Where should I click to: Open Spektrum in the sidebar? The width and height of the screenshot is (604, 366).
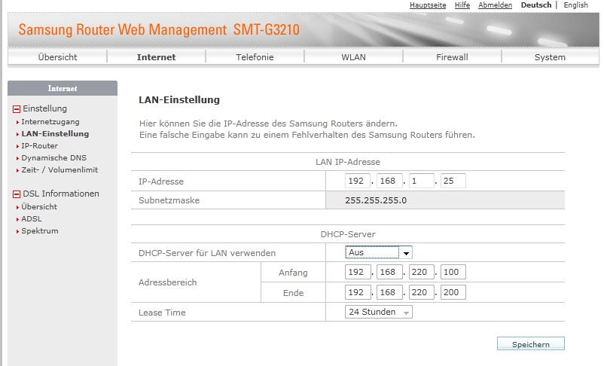click(40, 230)
